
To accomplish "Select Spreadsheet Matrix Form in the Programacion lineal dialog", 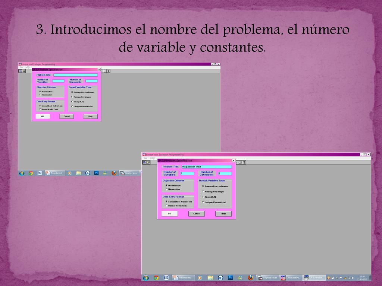I will pyautogui.click(x=179, y=201).
